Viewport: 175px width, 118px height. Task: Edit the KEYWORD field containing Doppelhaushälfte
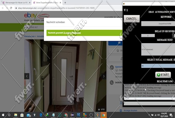coord(158,24)
